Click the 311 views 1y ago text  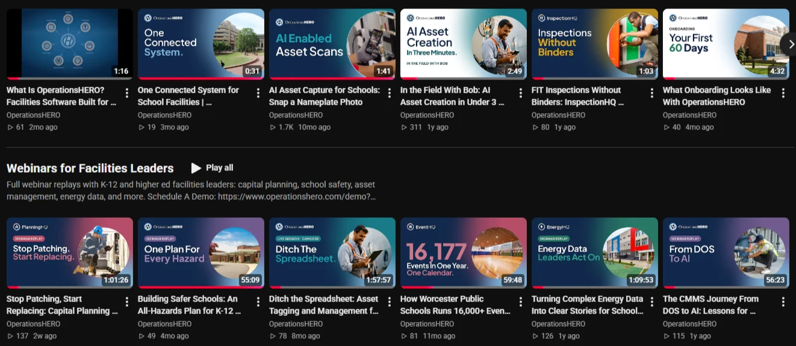click(424, 127)
